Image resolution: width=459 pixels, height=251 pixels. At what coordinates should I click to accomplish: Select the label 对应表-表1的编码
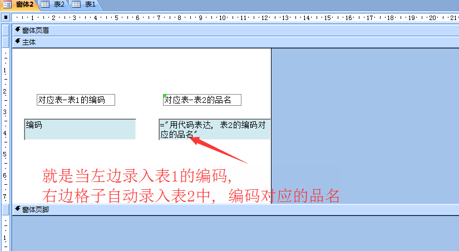(x=76, y=100)
